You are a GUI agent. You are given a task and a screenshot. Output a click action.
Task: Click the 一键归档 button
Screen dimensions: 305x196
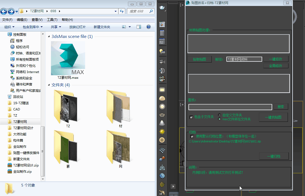pyautogui.click(x=274, y=156)
